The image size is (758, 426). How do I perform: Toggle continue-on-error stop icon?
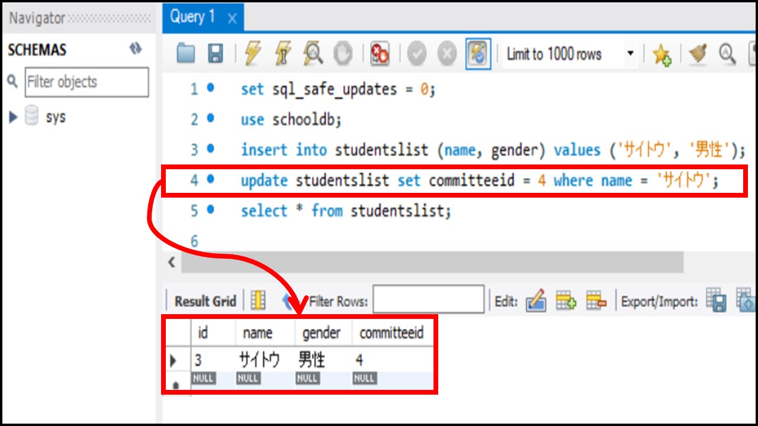[x=379, y=54]
